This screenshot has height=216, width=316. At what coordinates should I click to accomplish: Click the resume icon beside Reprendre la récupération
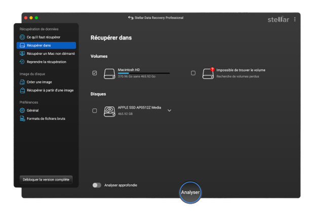pyautogui.click(x=22, y=62)
